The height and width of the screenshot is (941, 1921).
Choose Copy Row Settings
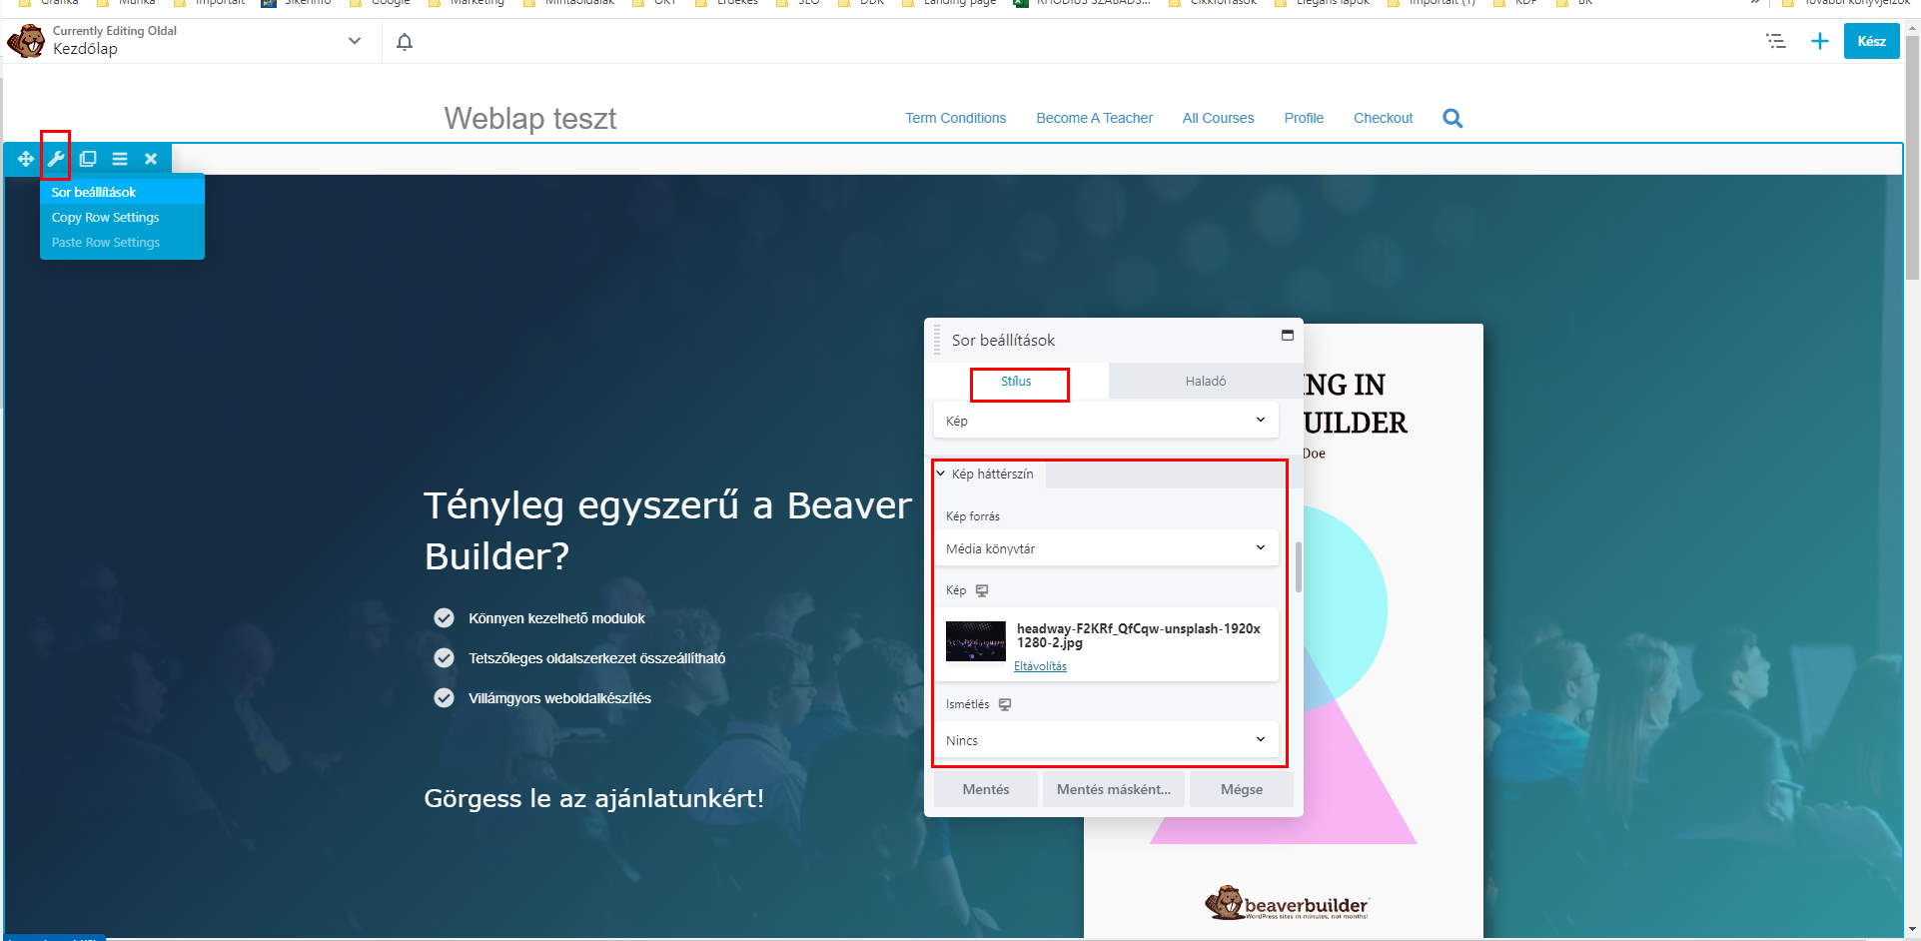(106, 217)
